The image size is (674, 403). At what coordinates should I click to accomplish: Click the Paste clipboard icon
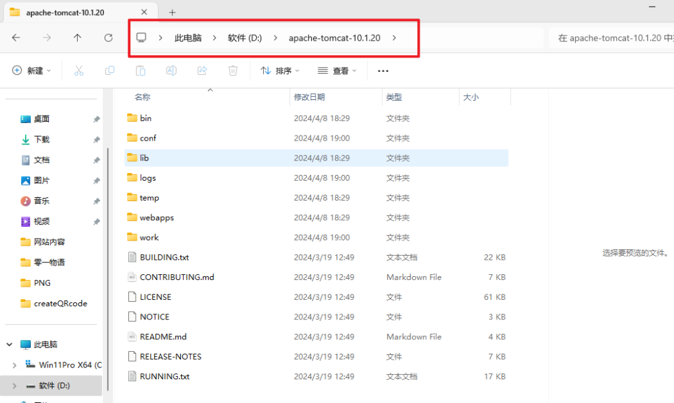click(x=140, y=70)
